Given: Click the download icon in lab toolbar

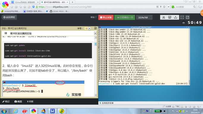Looking at the screenshot, I should pyautogui.click(x=176, y=17).
